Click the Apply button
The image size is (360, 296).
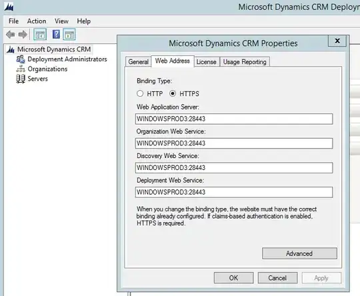click(x=321, y=278)
